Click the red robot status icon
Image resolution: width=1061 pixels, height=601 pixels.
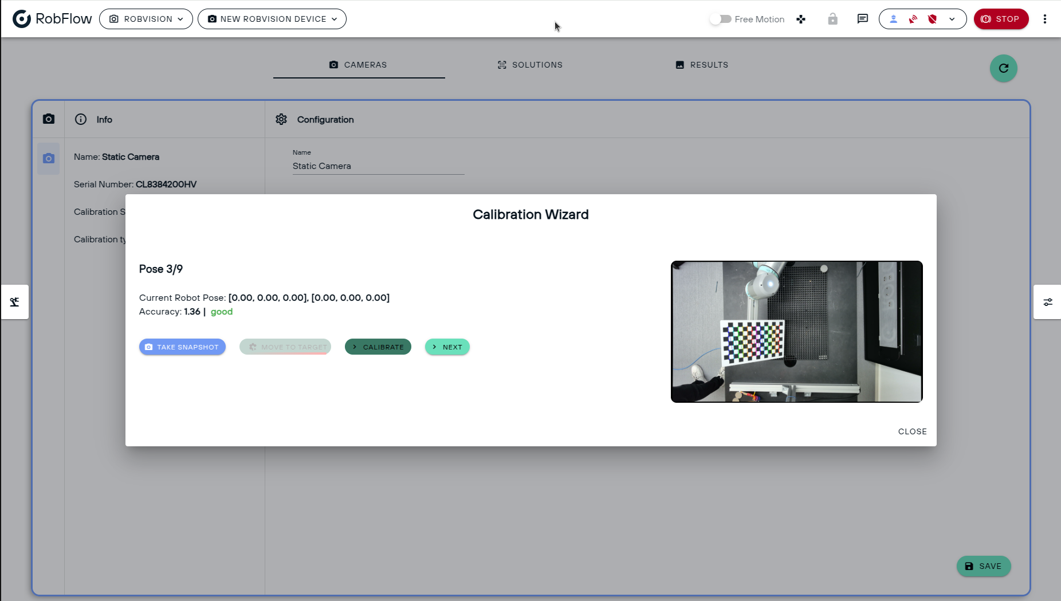[913, 19]
